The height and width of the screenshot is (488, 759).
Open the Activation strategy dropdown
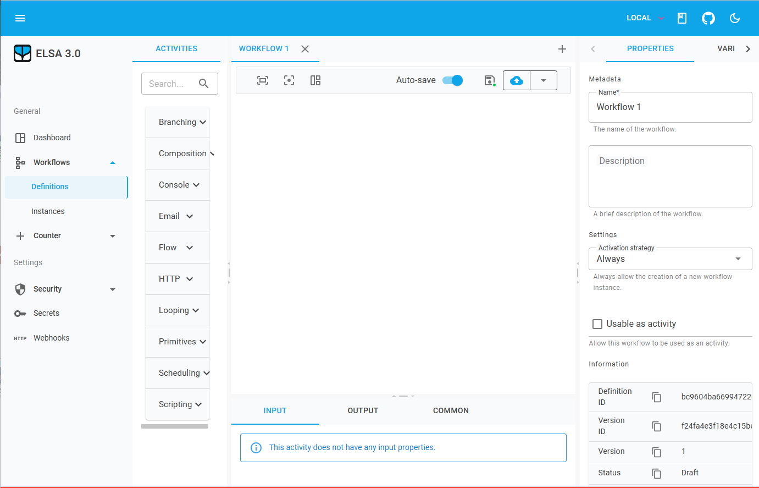(671, 259)
